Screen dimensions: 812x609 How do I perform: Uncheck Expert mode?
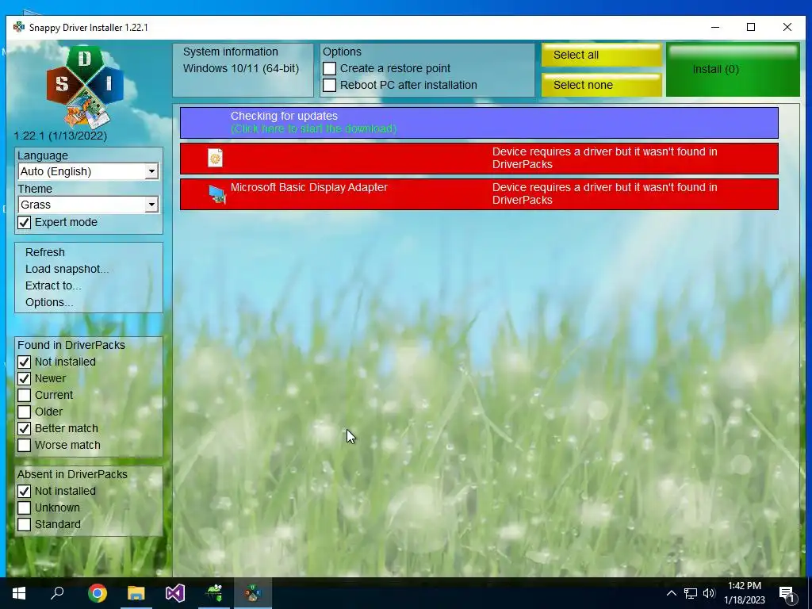pyautogui.click(x=25, y=222)
